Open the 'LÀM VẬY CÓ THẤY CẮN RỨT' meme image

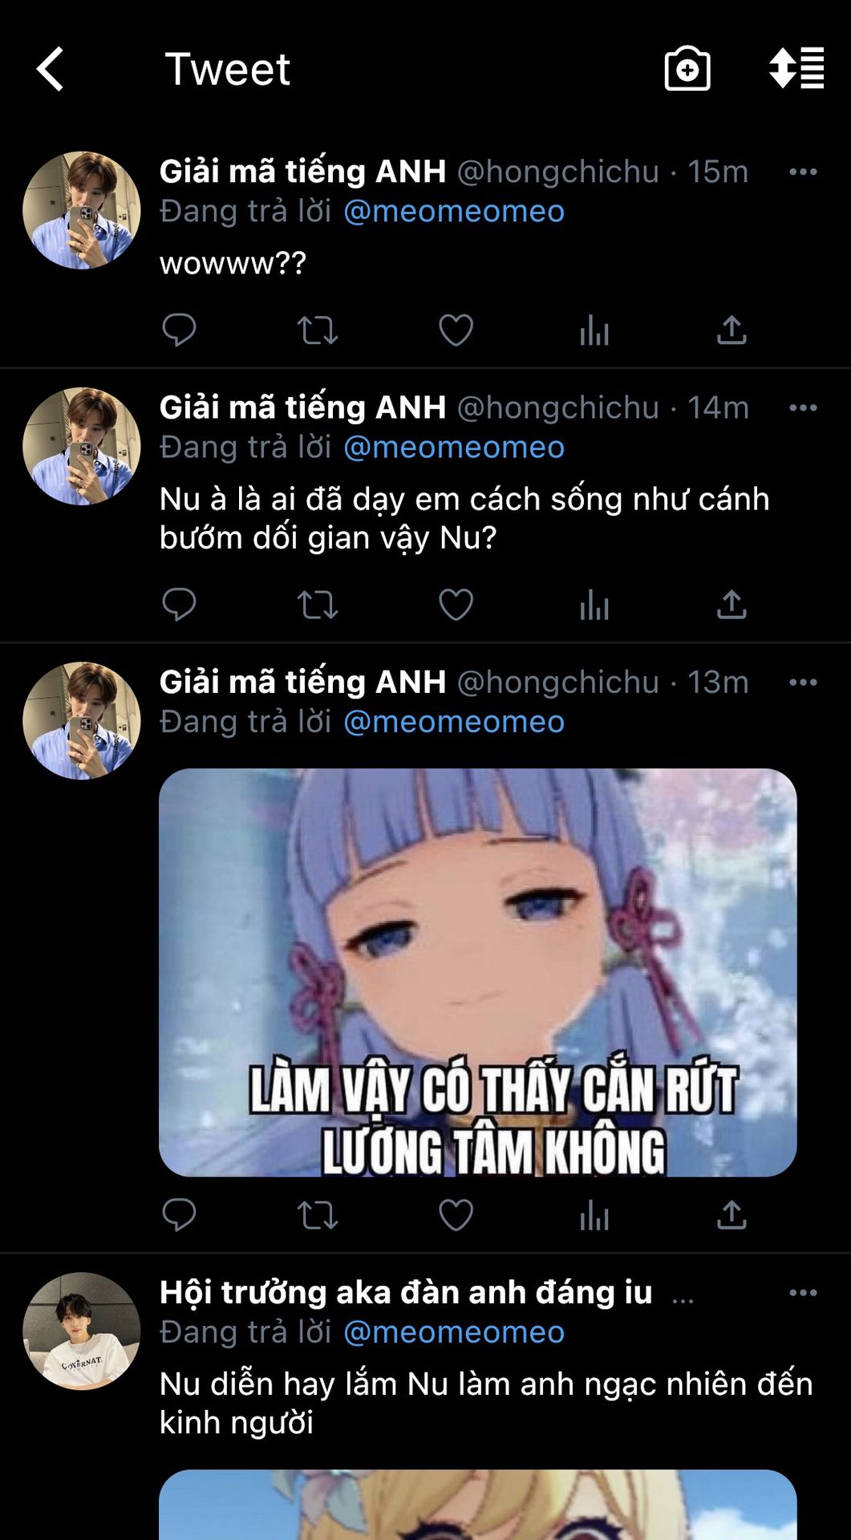pyautogui.click(x=478, y=972)
